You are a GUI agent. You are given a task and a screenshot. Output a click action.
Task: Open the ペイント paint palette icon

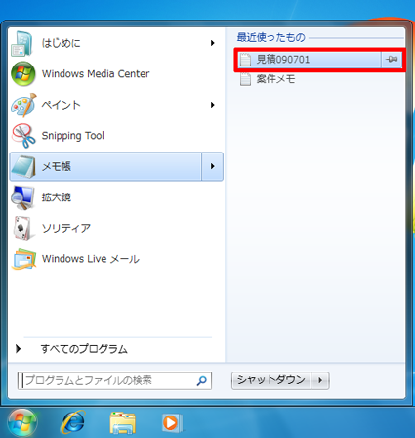click(23, 105)
